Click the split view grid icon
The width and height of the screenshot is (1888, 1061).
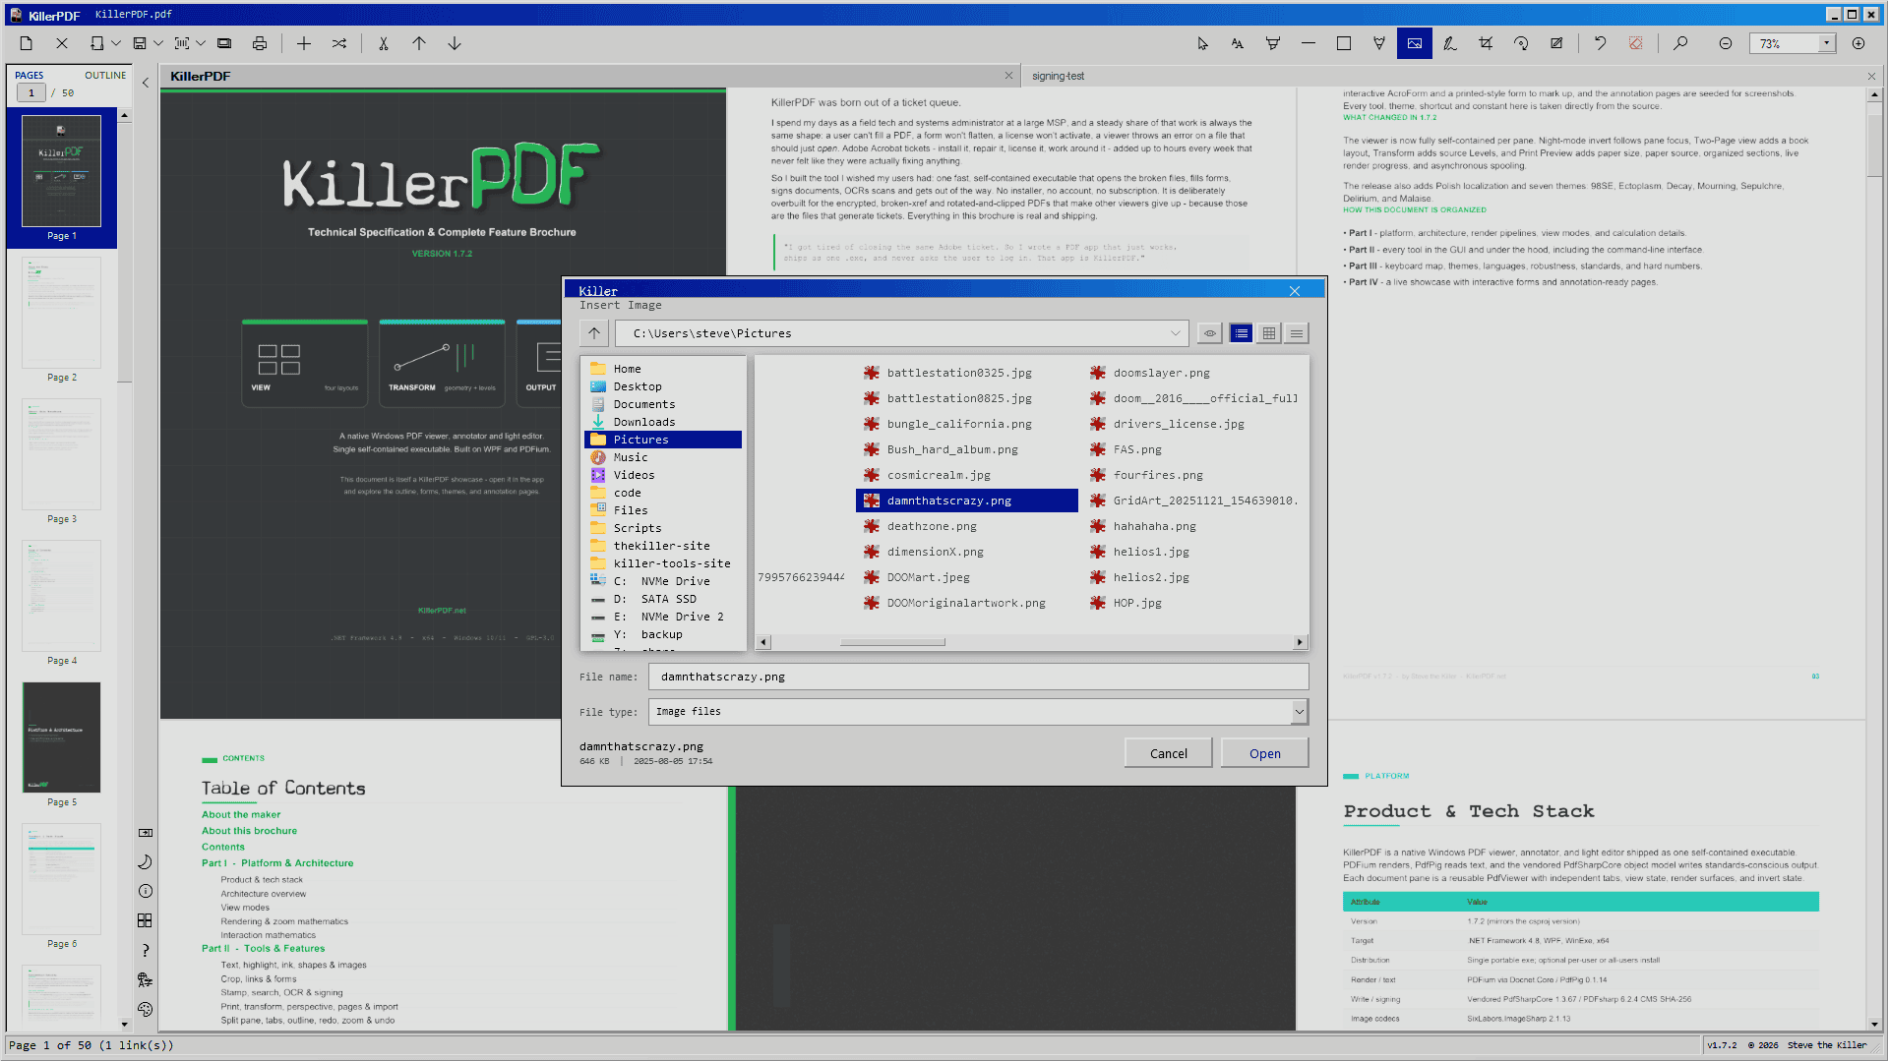pos(146,920)
